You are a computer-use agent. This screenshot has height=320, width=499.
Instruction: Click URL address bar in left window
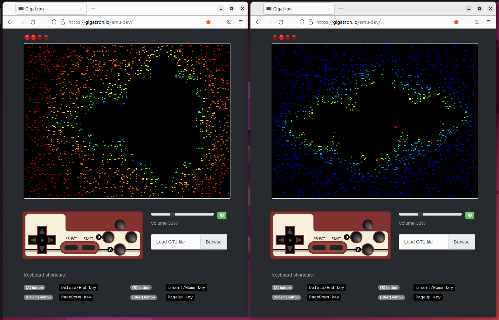click(x=131, y=22)
